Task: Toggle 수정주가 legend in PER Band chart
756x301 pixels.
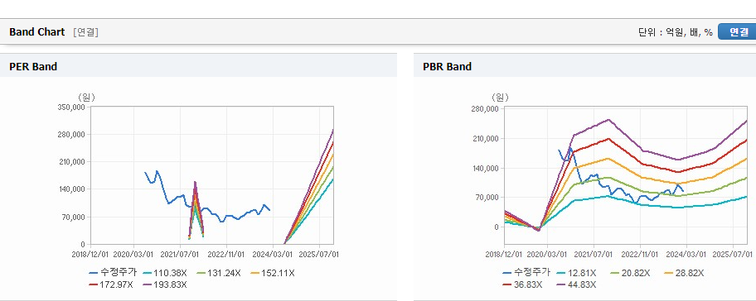Action: [113, 273]
